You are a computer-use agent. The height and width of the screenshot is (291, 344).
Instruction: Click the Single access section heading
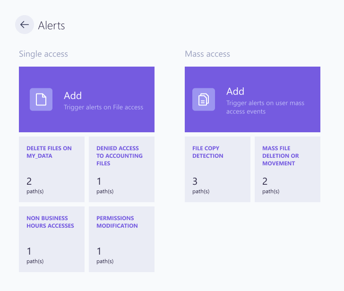pyautogui.click(x=43, y=54)
